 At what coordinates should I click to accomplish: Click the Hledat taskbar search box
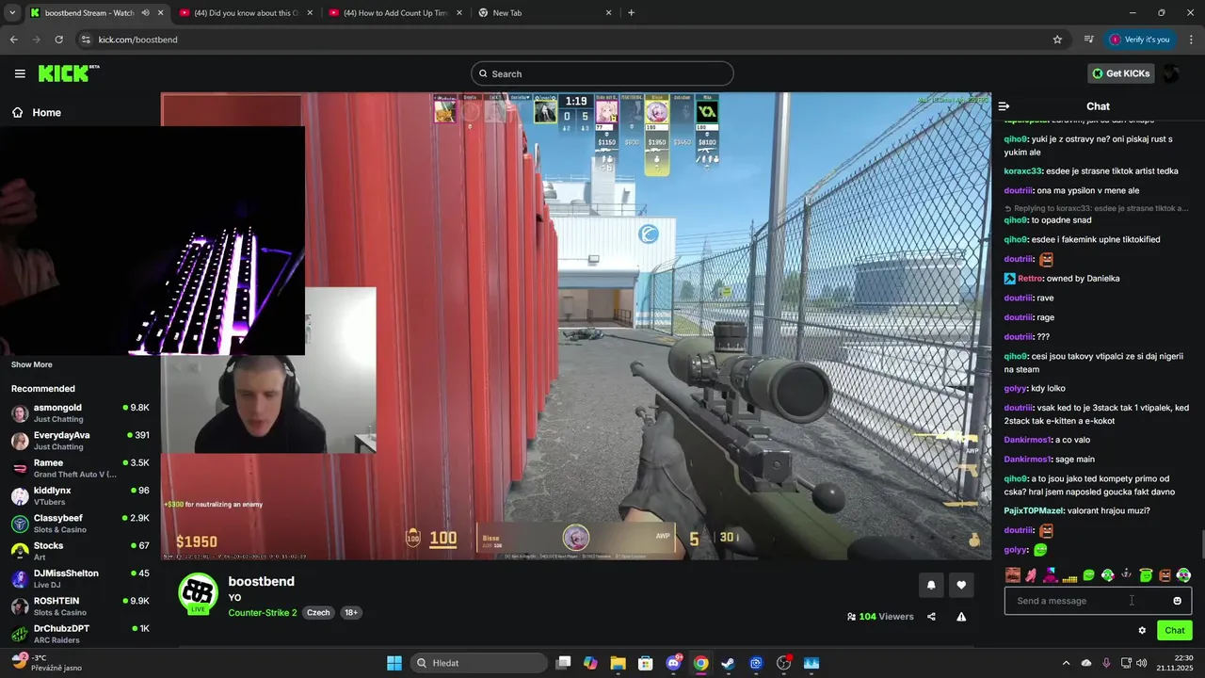tap(478, 663)
